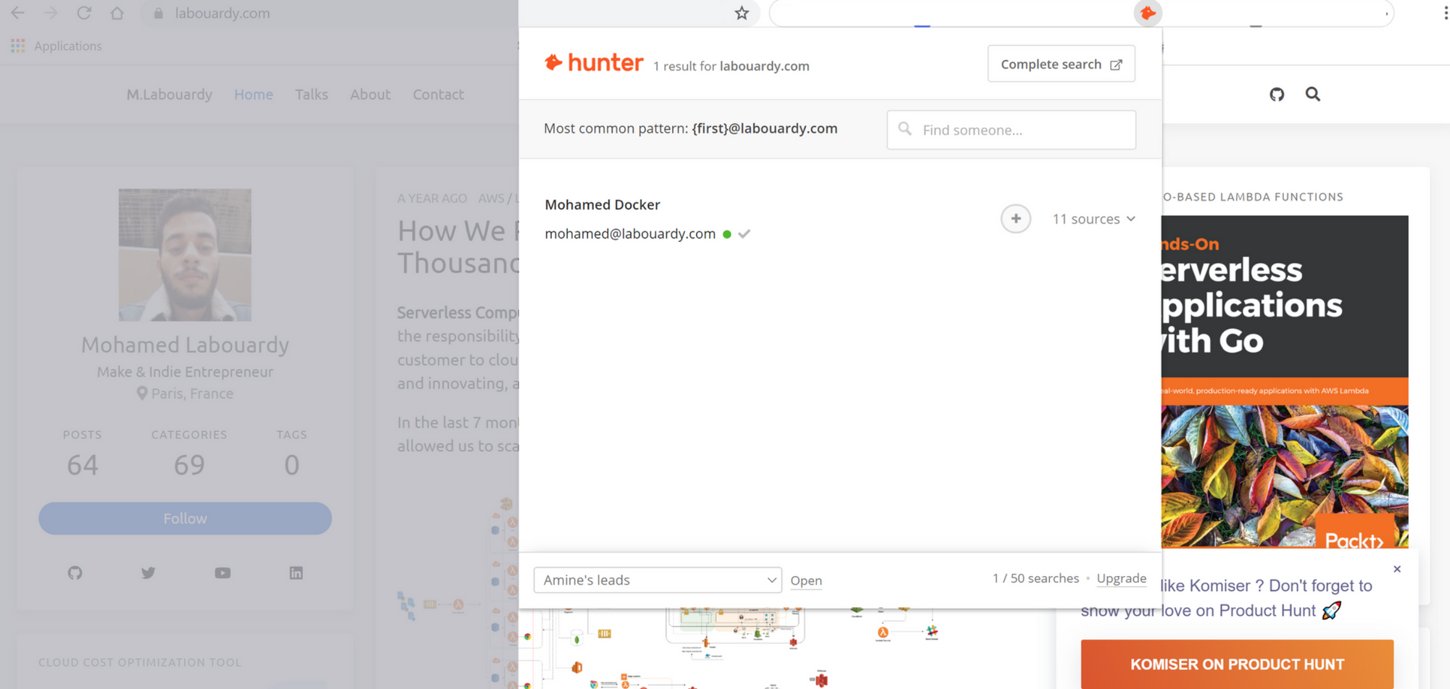The width and height of the screenshot is (1450, 689).
Task: Open YouTube channel icon in sidebar card
Action: tap(223, 573)
